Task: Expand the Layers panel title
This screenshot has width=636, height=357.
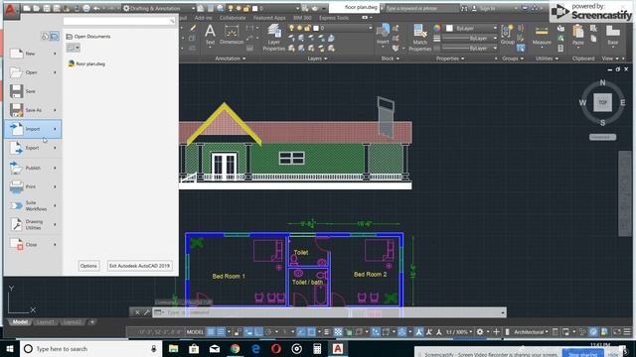Action: (x=317, y=59)
